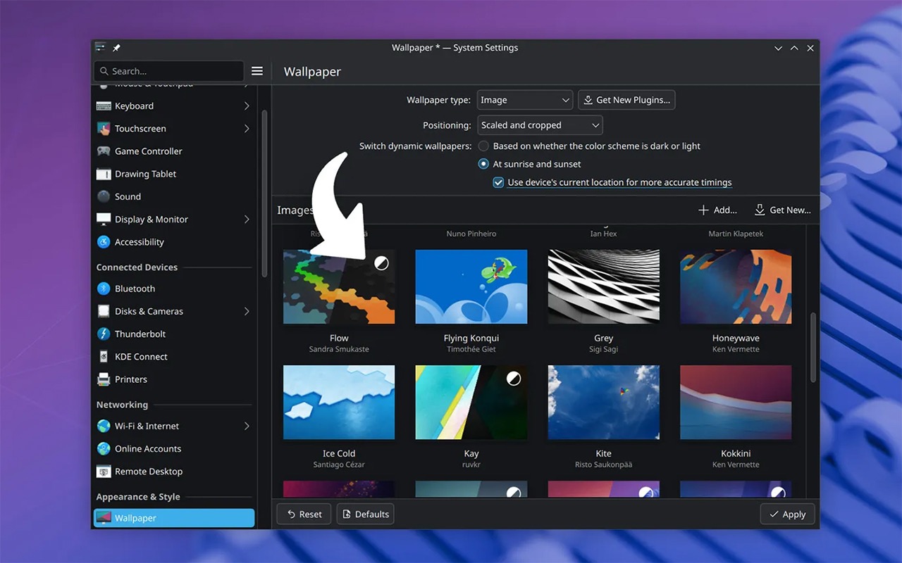Open Sound settings page

[174, 196]
